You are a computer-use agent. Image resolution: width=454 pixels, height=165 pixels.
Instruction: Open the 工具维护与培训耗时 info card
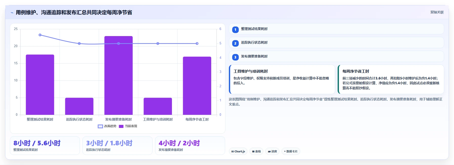coord(282,79)
